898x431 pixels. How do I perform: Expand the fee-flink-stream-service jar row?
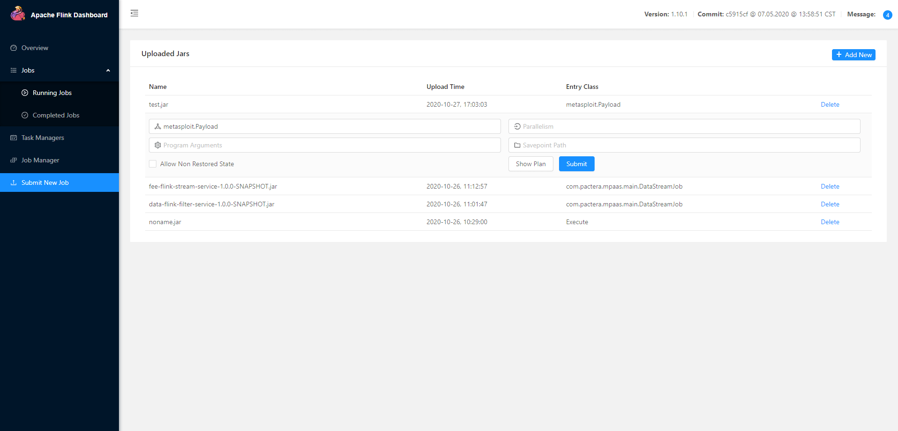point(213,186)
